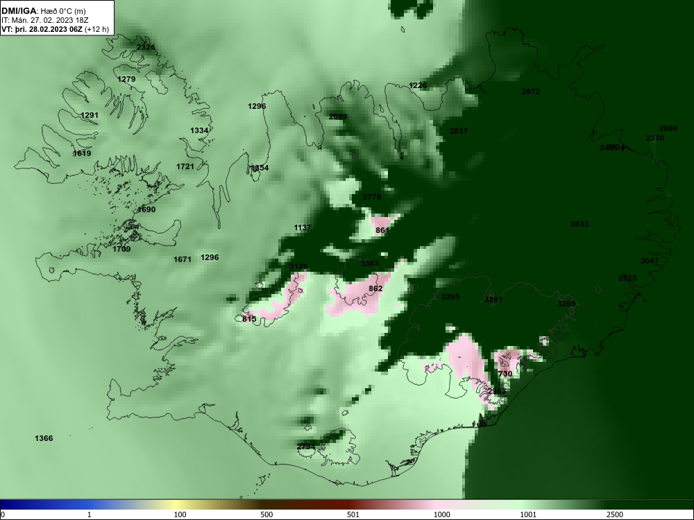
Task: Click the 1001 tick label on color scale
Action: (528, 514)
